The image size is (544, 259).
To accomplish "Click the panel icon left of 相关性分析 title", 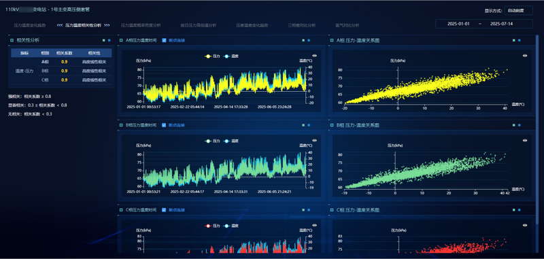I will pos(12,41).
